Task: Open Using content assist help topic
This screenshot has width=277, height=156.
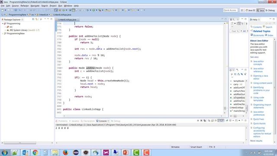Action: pos(263,83)
